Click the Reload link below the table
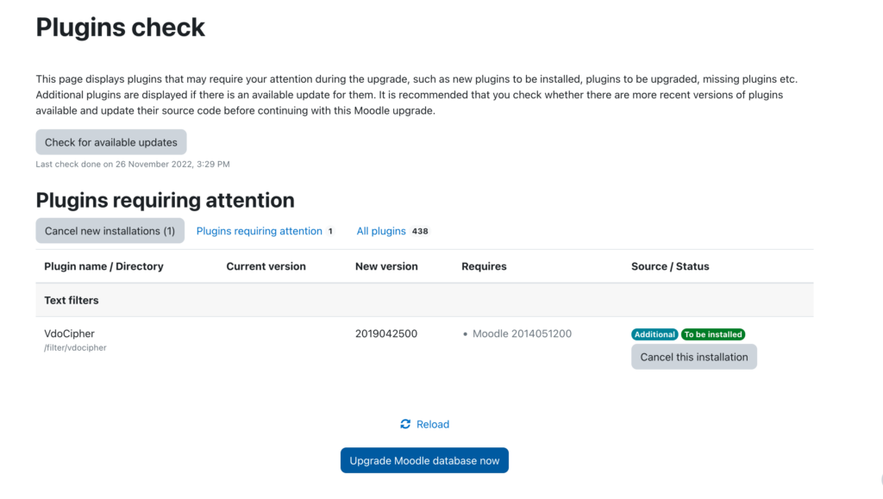883x499 pixels. [x=432, y=424]
